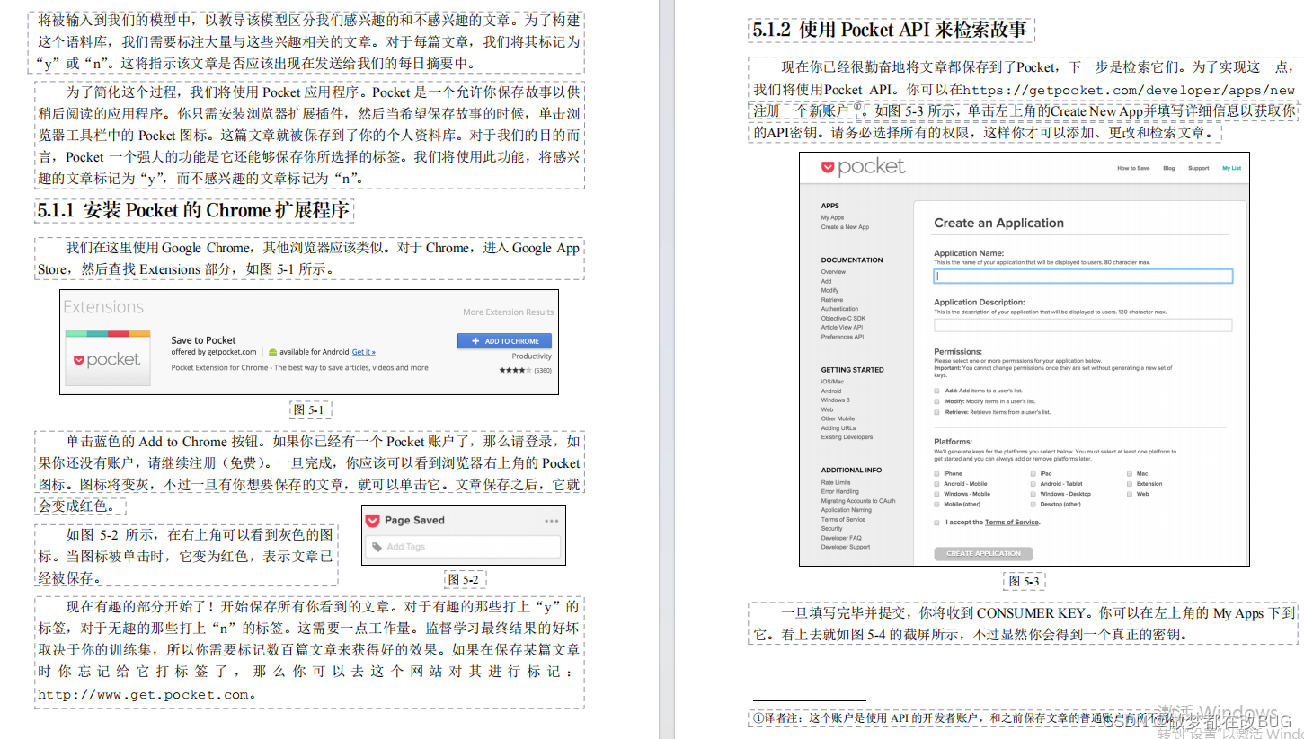Screen dimensions: 1304x739
Task: Click the green Android icon beside available for Android
Action: [x=273, y=352]
